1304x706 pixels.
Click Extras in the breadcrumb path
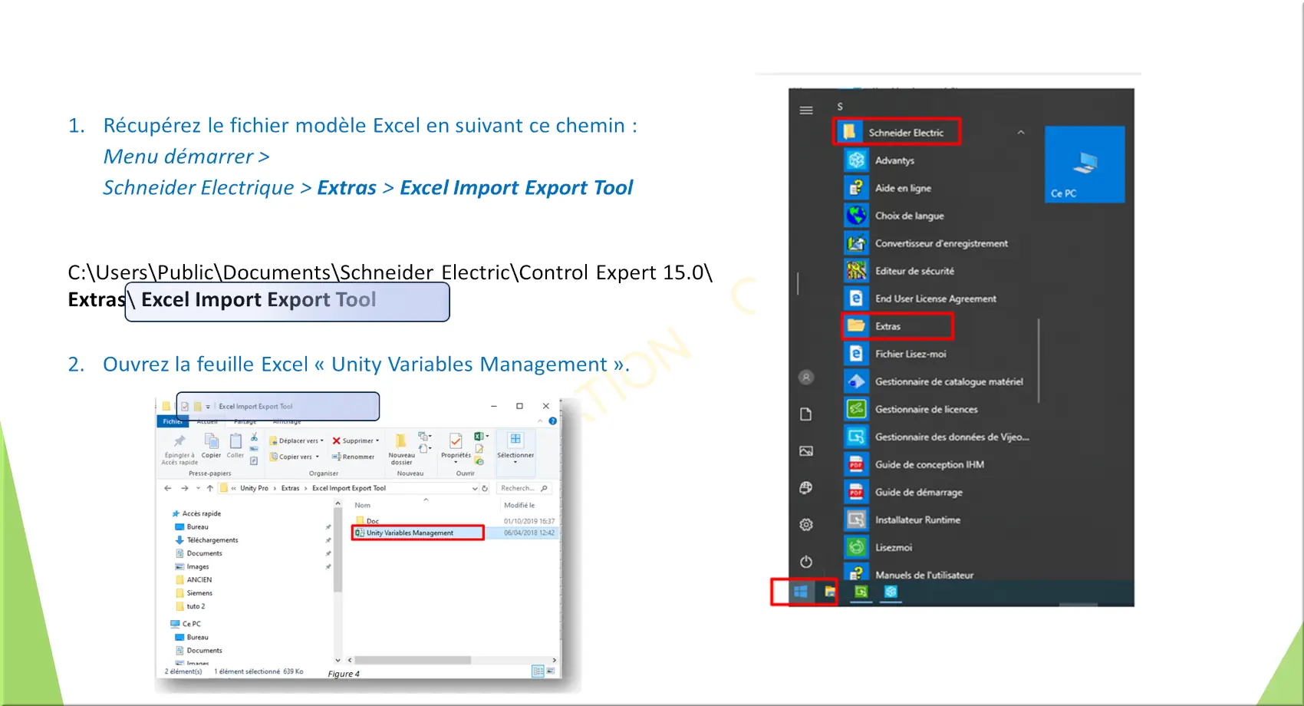point(290,488)
